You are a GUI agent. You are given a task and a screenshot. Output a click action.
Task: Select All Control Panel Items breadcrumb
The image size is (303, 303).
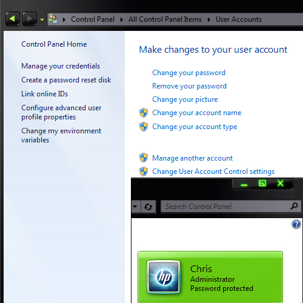165,19
